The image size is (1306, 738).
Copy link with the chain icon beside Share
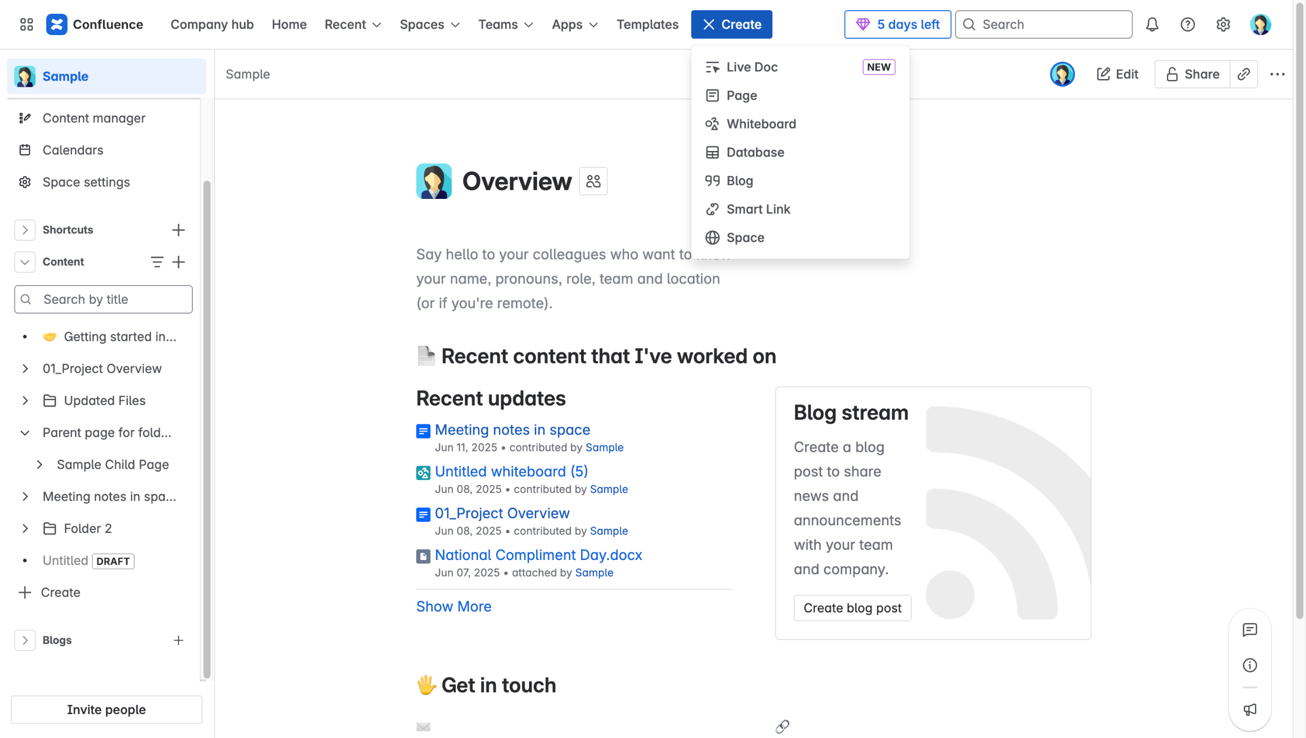click(x=1244, y=74)
